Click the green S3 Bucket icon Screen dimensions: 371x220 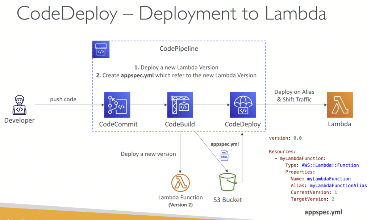pos(228,182)
